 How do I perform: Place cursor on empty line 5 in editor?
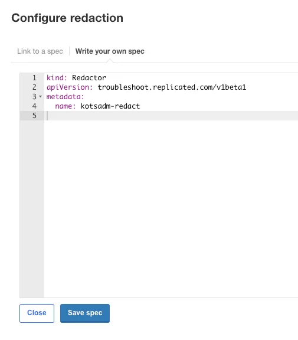click(171, 116)
